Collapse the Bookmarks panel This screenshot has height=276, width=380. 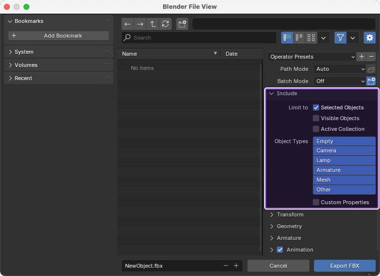10,21
